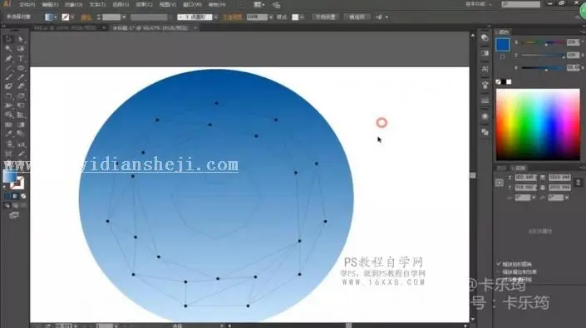Select the Gradient tool
This screenshot has width=586, height=328.
pyautogui.click(x=21, y=125)
